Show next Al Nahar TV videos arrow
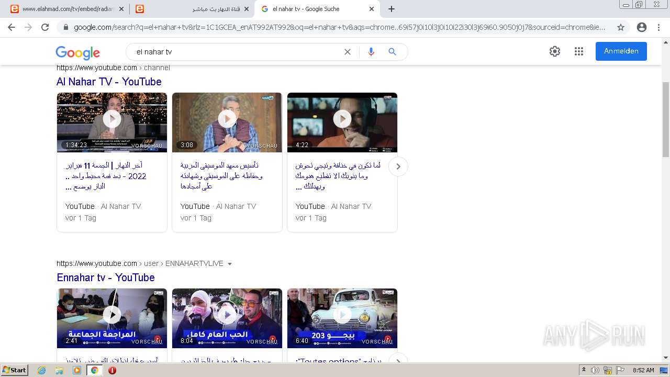The width and height of the screenshot is (670, 377). coord(398,167)
